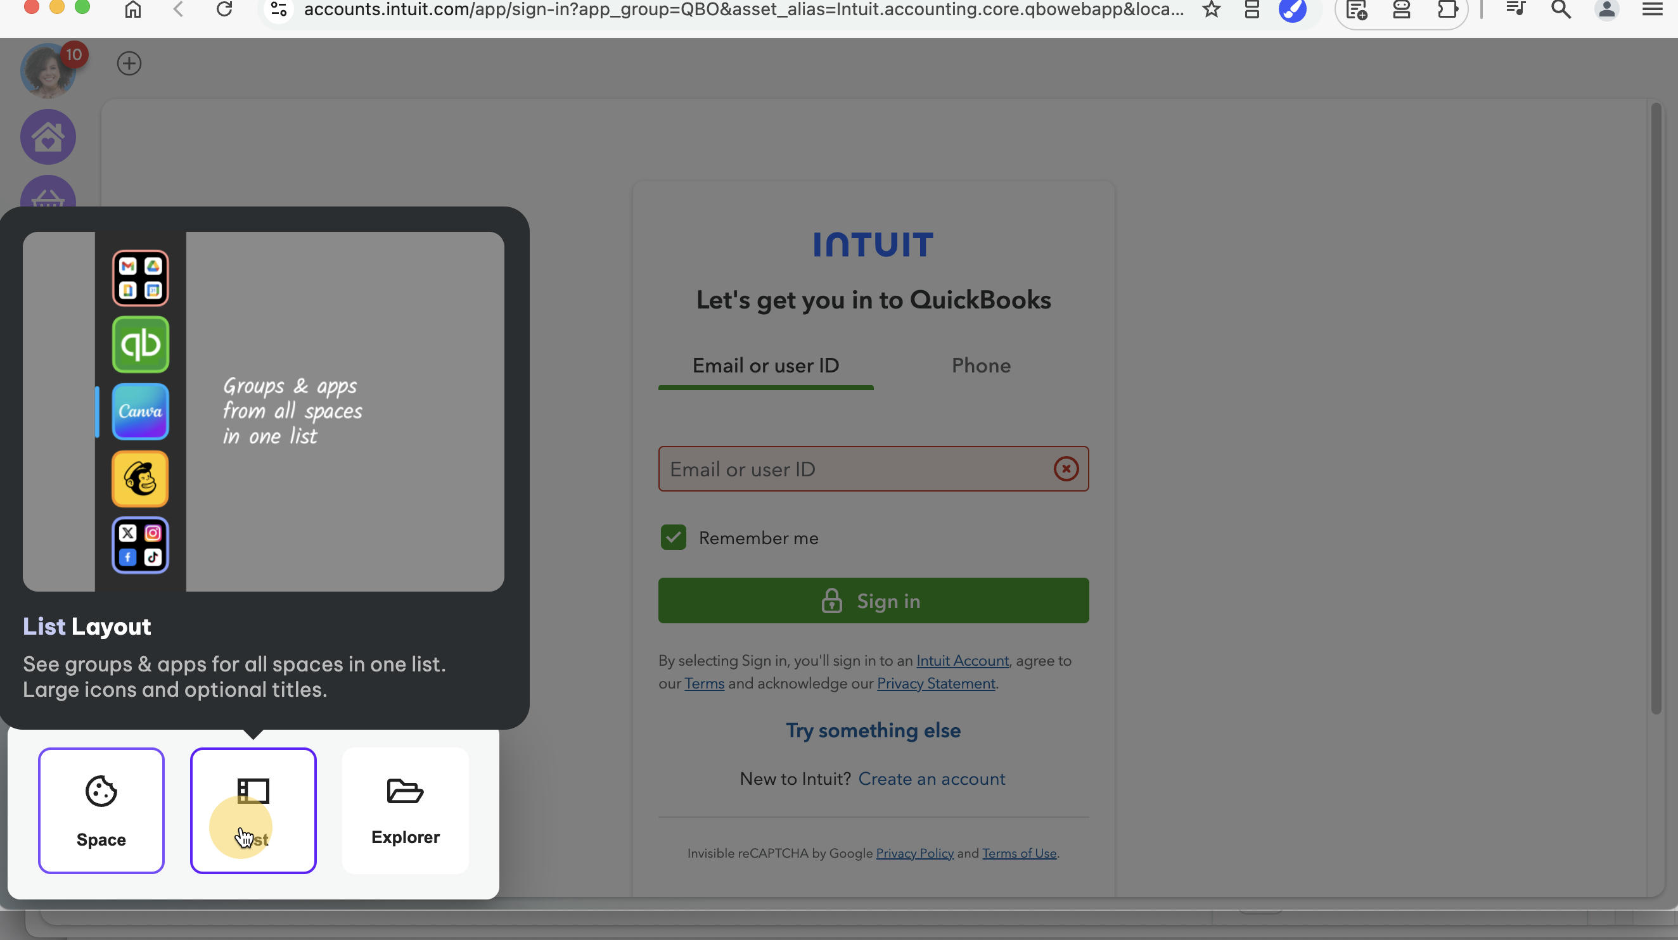Open the Intuit Account link
This screenshot has width=1678, height=940.
pos(962,661)
